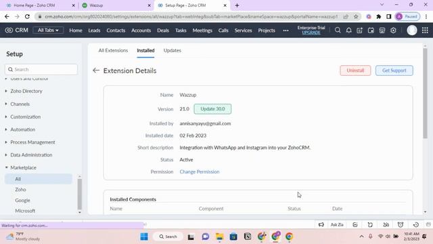Open the calendar icon in CRM header
433x244 pixels.
coord(371,30)
